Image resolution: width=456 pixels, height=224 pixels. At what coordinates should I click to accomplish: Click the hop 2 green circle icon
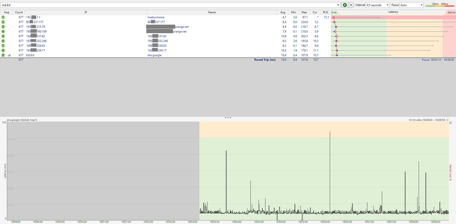click(x=3, y=22)
